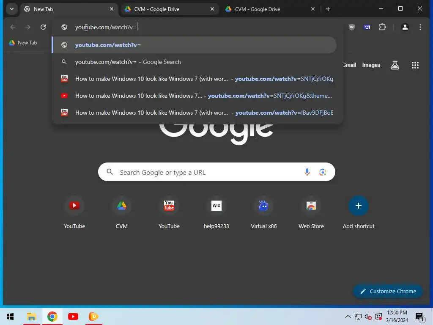Open the Windows Start menu
The image size is (433, 325).
click(10, 317)
